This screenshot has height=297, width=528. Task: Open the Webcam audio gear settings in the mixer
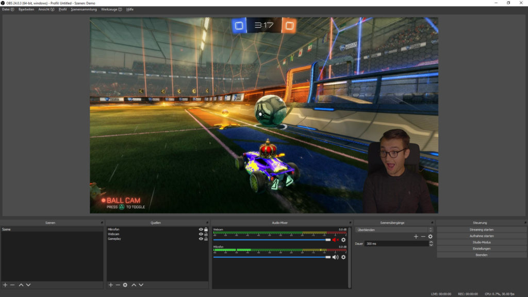click(343, 240)
